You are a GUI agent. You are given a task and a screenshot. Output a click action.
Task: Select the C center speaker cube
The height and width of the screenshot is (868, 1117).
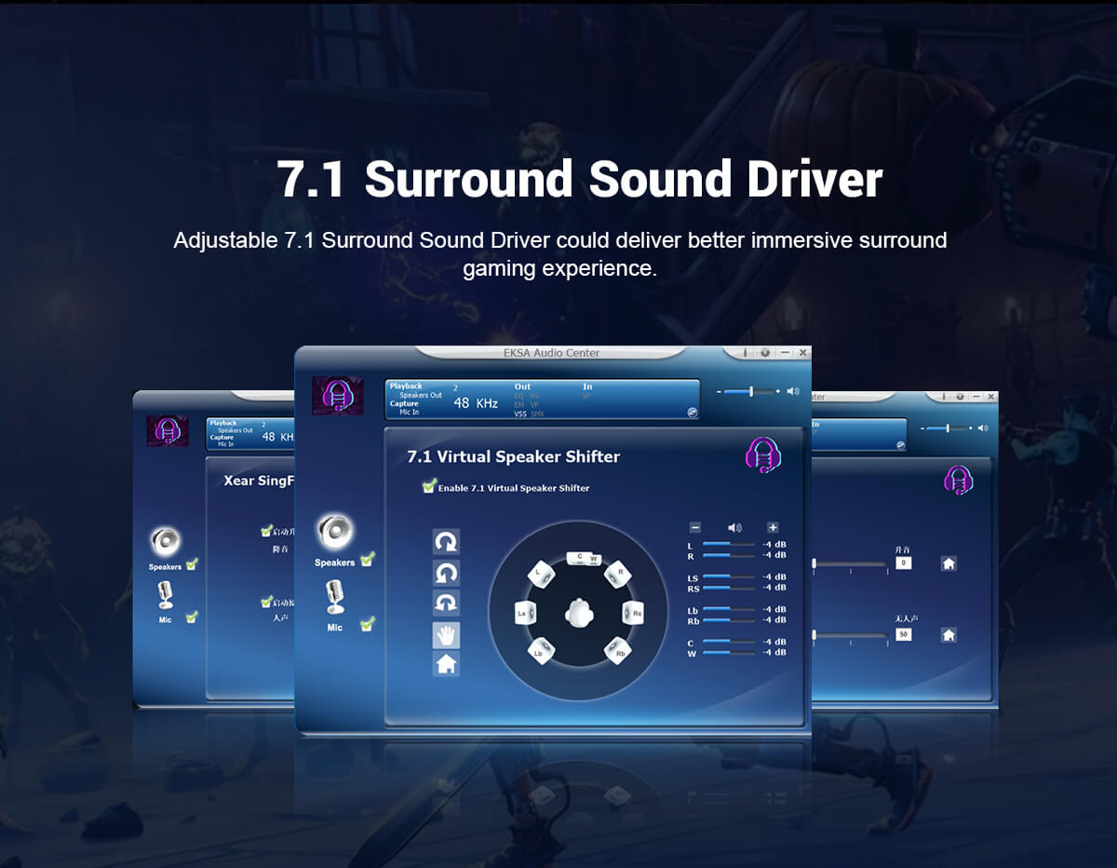tap(578, 558)
